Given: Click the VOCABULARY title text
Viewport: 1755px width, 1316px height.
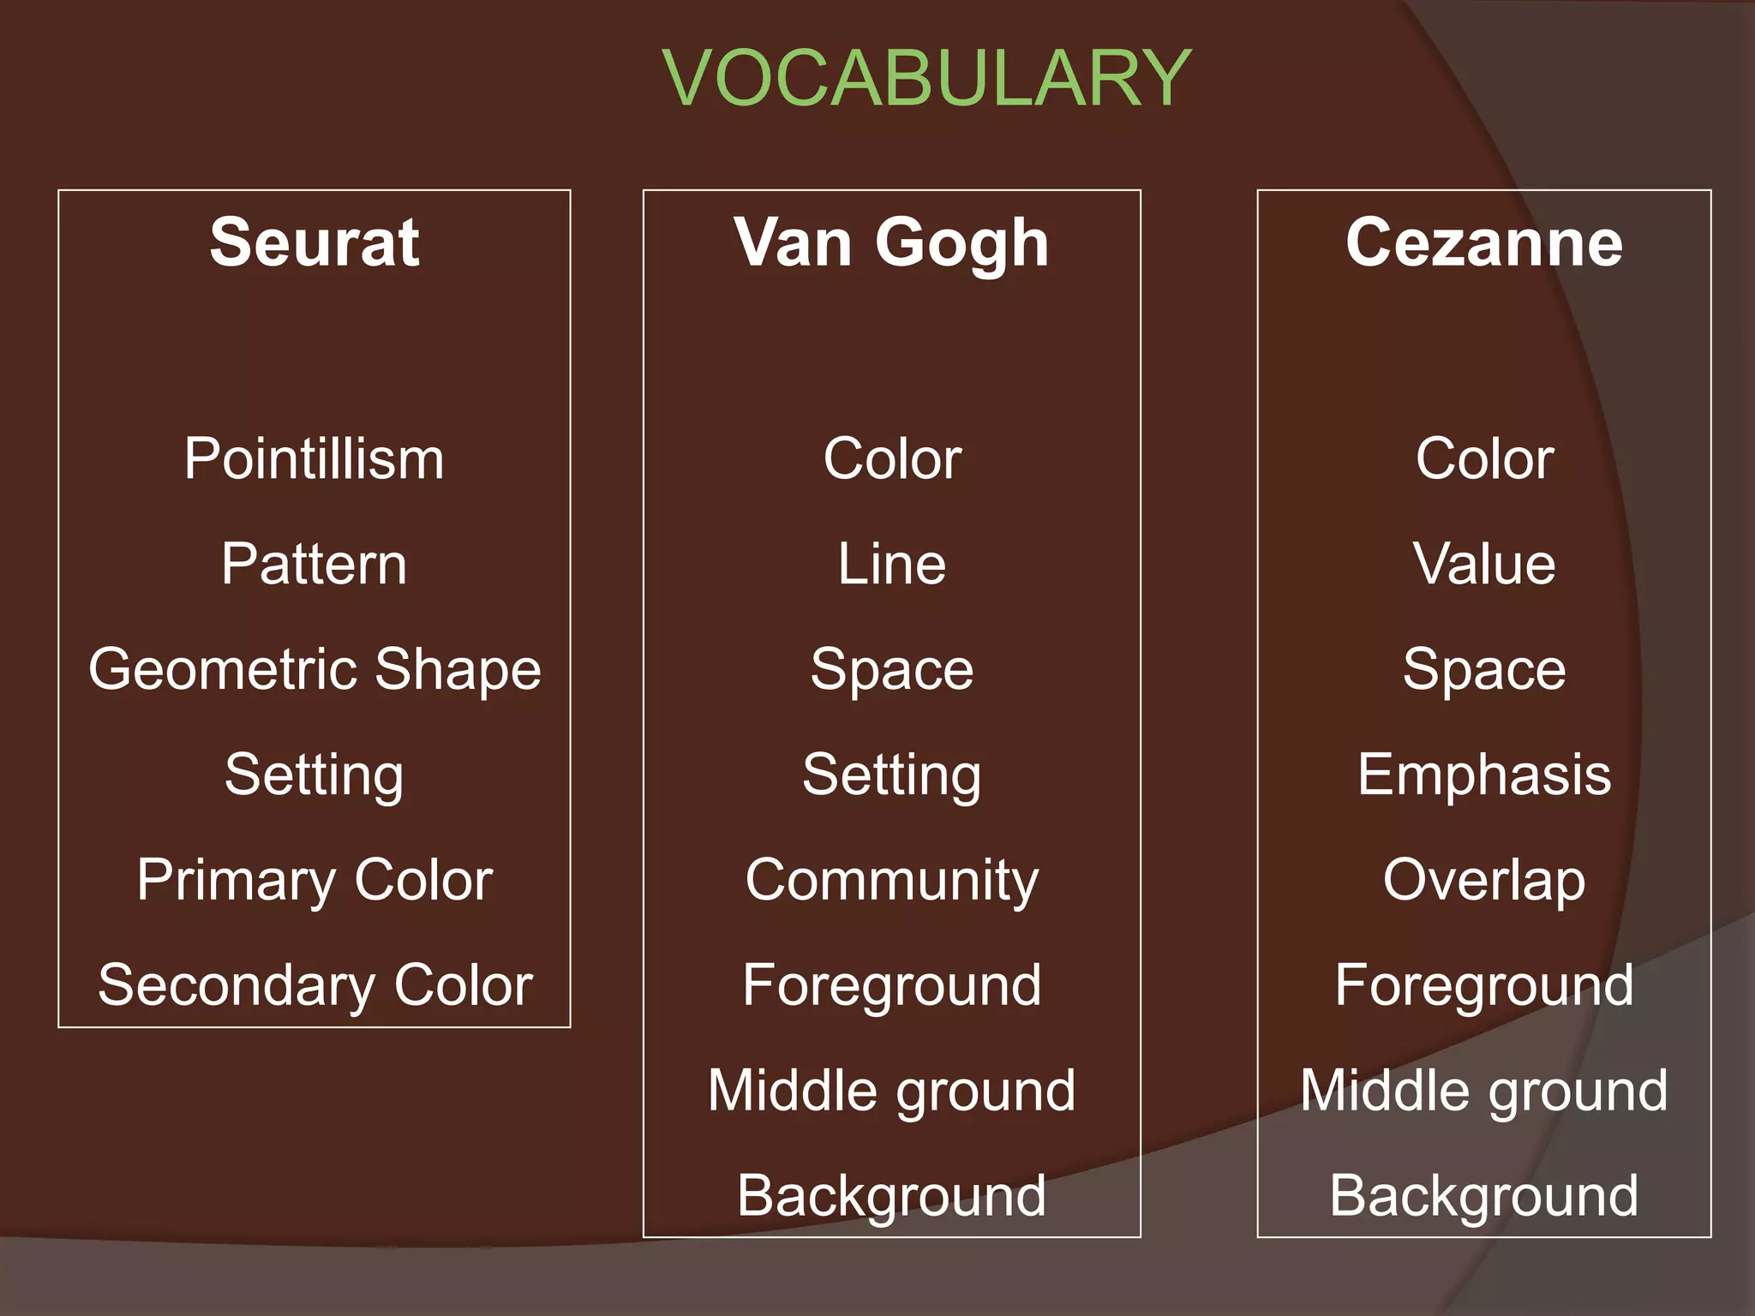Looking at the screenshot, I should tap(926, 77).
